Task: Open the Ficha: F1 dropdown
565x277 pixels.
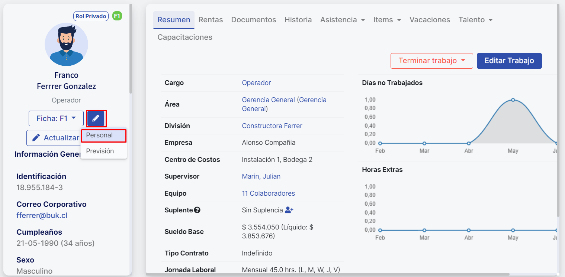Action: (56, 118)
